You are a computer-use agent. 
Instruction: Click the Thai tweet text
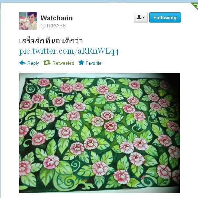point(51,41)
